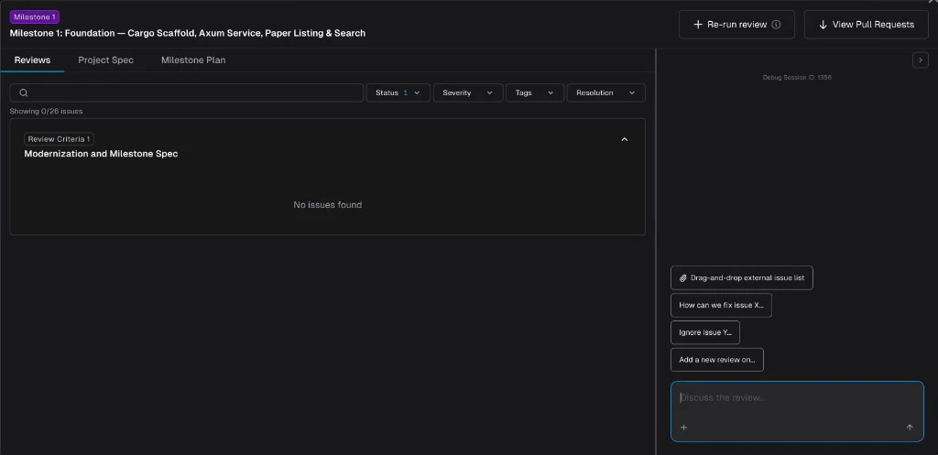
Task: Click the magnifier search icon
Action: click(24, 92)
